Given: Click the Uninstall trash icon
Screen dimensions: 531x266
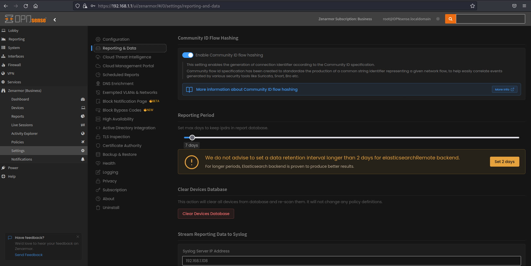Looking at the screenshot, I should (98, 208).
